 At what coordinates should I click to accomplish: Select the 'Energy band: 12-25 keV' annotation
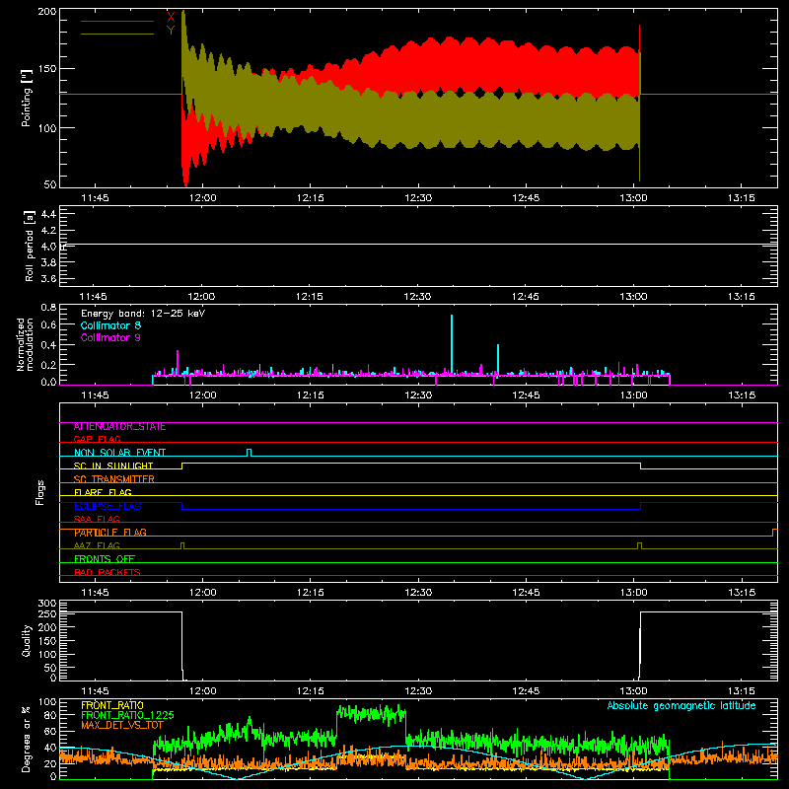pos(143,314)
